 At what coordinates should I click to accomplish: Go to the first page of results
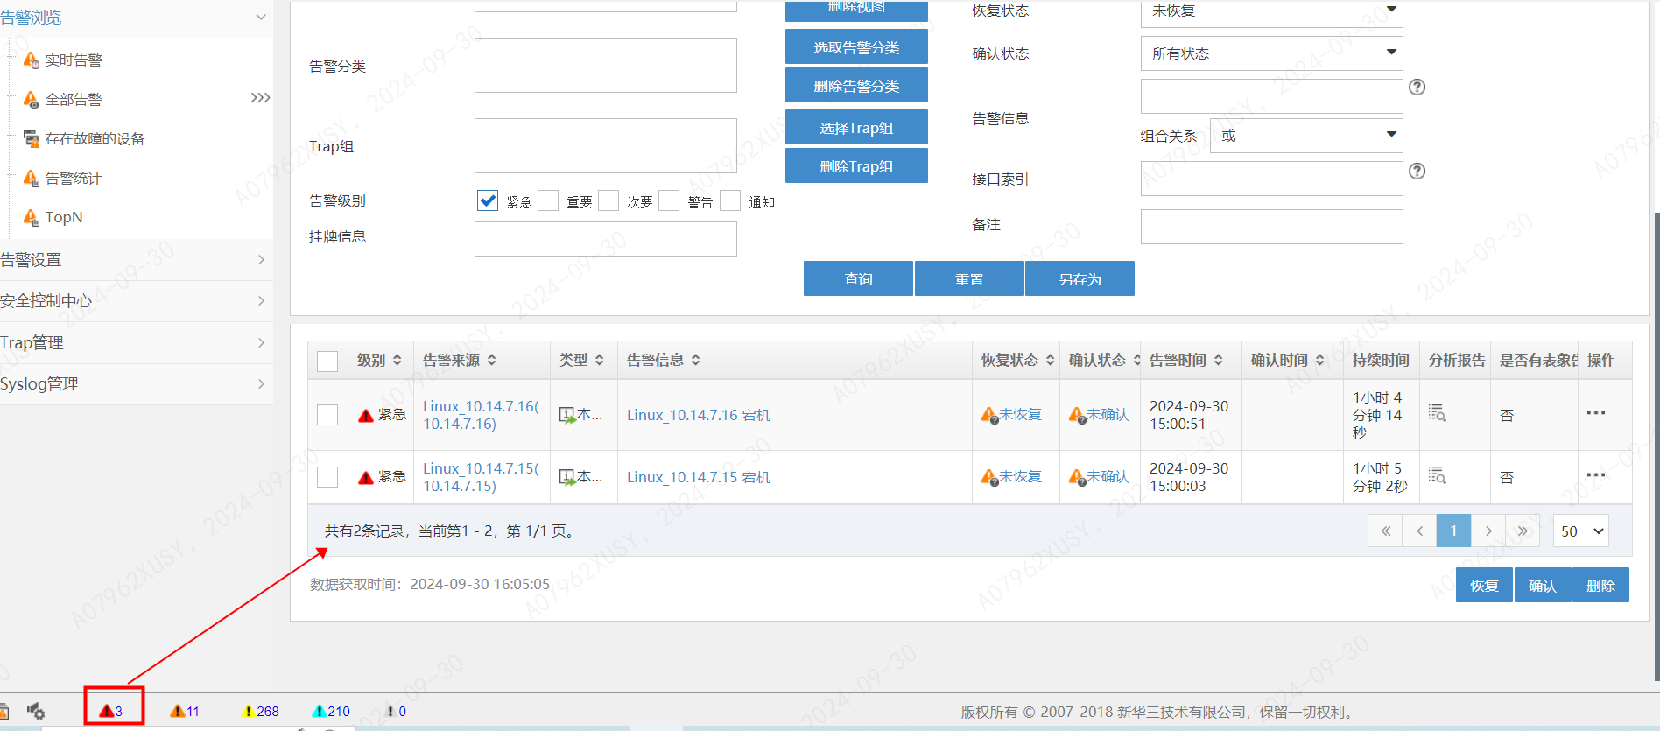[x=1385, y=531]
